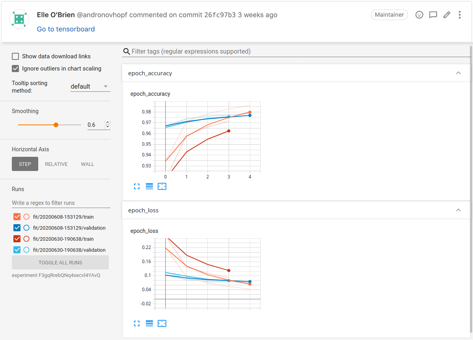This screenshot has height=340, width=473.
Task: Fit domain to data on epoch_accuracy chart
Action: tap(162, 186)
